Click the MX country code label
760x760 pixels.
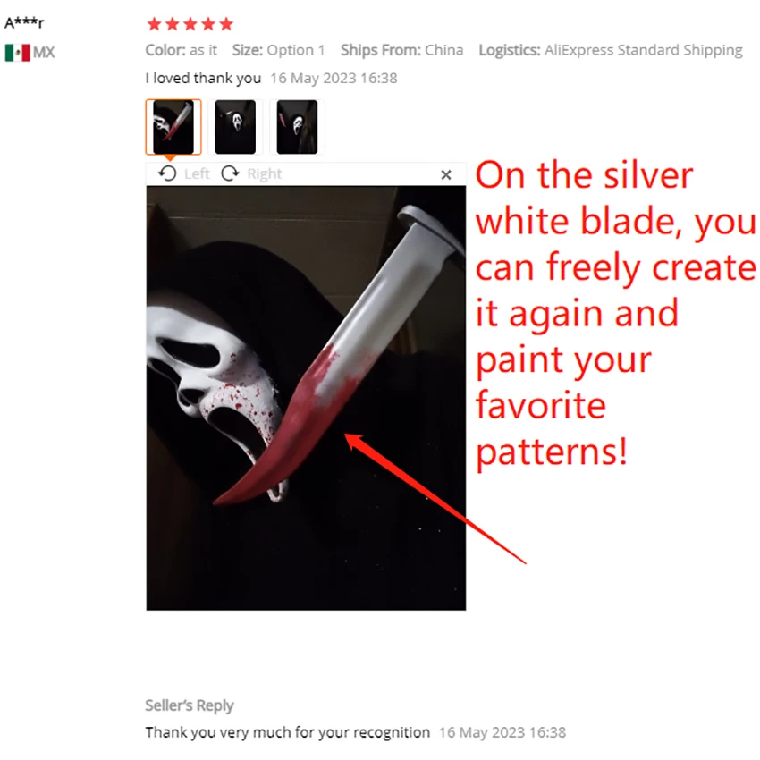pyautogui.click(x=44, y=53)
